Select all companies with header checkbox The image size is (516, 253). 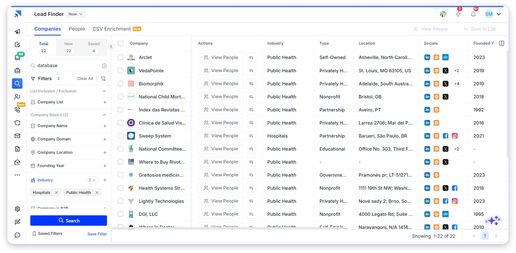tap(121, 43)
